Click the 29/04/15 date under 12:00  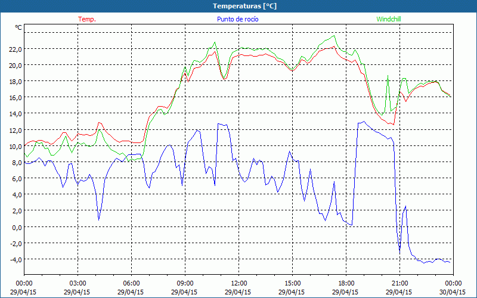coord(238,292)
